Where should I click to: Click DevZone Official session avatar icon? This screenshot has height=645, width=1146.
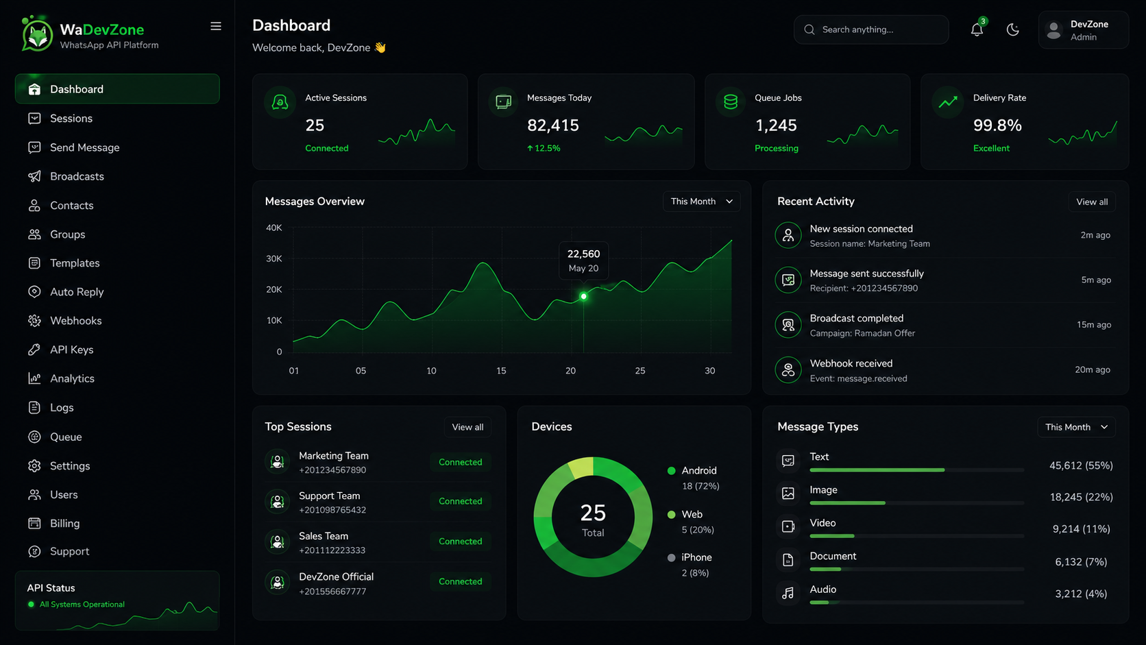pos(278,582)
